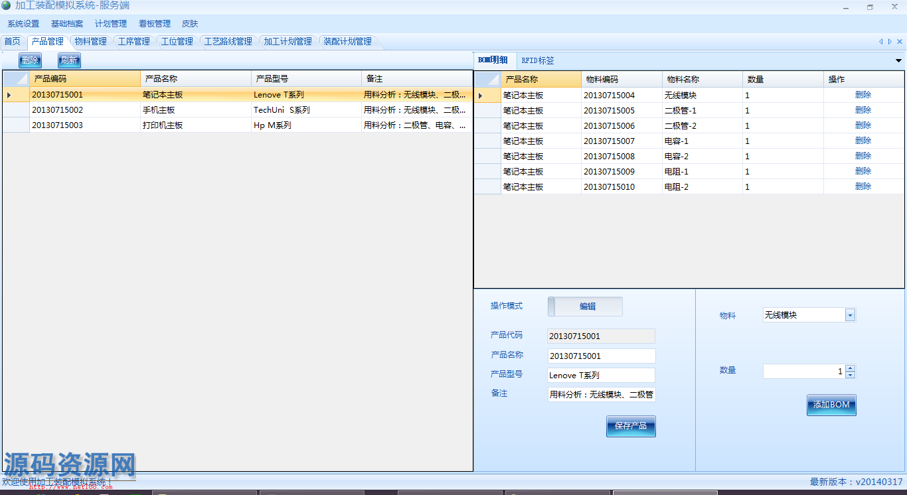This screenshot has width=907, height=495.
Task: Delete the 电容-1 BOM row
Action: point(863,141)
